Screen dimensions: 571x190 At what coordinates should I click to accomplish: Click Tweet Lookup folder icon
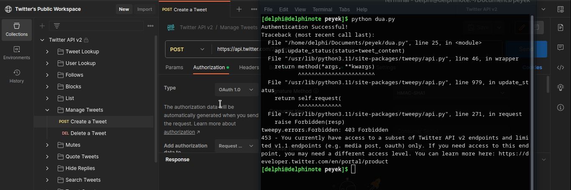coord(60,52)
